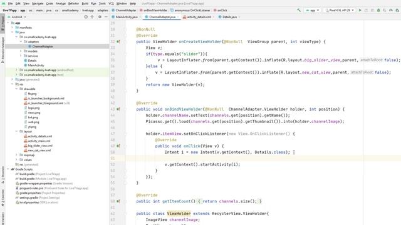The image size is (401, 225).
Task: Select new_cat_view.xml layout file
Action: pyautogui.click(x=39, y=151)
